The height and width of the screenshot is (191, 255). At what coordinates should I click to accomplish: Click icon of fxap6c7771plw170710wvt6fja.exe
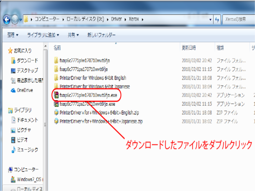[x=56, y=95]
